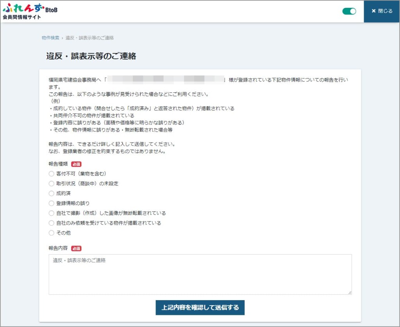Click the 違反・誤表示等のご連絡 page heading

[x=90, y=56]
